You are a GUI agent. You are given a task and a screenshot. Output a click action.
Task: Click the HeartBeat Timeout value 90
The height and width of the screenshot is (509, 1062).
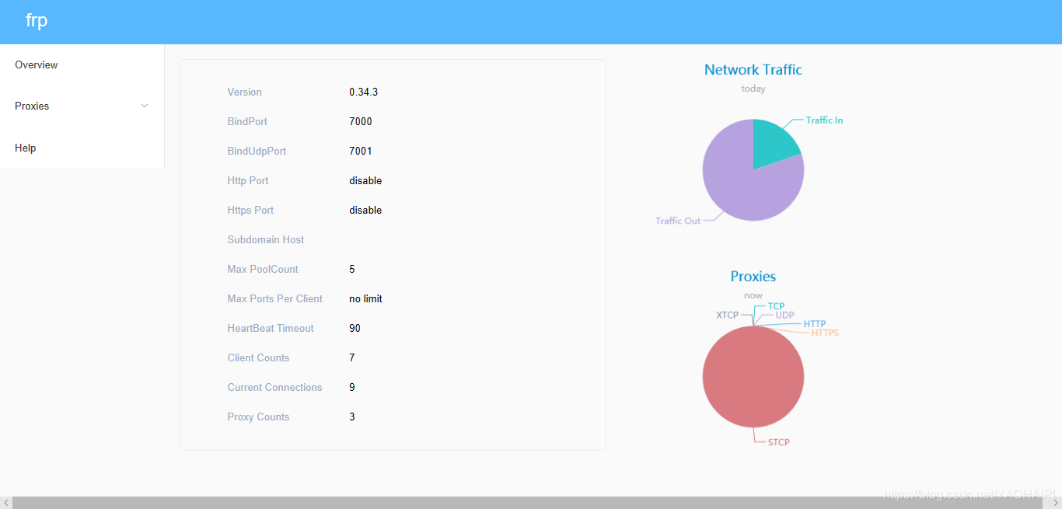tap(355, 328)
